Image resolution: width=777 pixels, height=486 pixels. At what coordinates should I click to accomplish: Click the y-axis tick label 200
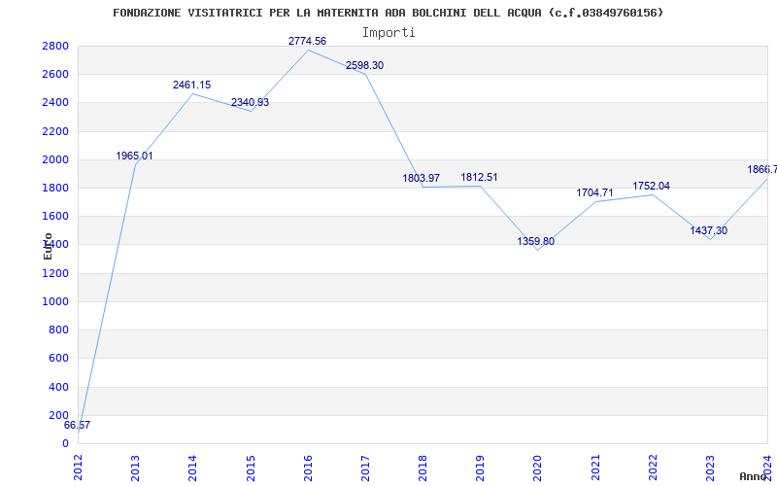pyautogui.click(x=59, y=415)
